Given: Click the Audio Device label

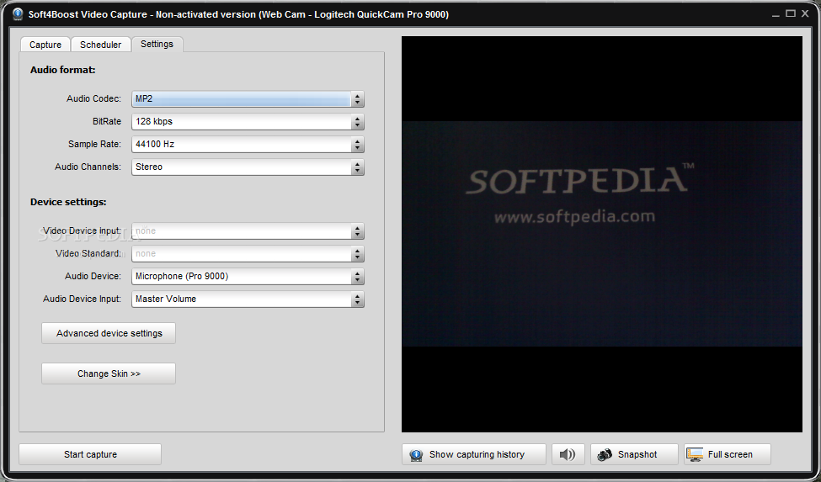Looking at the screenshot, I should coord(93,276).
